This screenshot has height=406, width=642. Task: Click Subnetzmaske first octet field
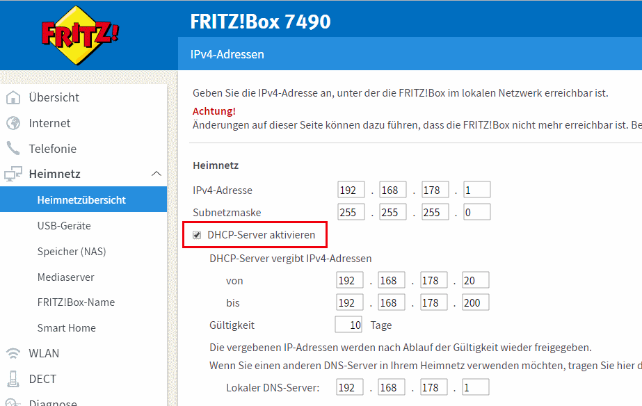click(351, 212)
